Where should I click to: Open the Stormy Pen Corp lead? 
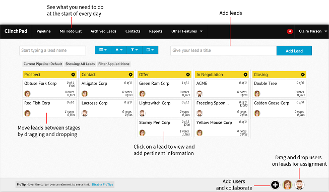click(x=164, y=128)
